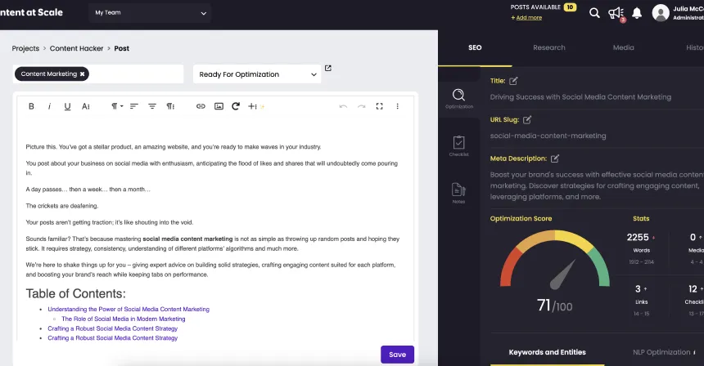The width and height of the screenshot is (704, 366).
Task: Remove the Content Marketing tag
Action: (x=82, y=74)
